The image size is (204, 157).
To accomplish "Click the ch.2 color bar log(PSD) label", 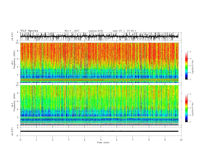I will (x=193, y=109).
